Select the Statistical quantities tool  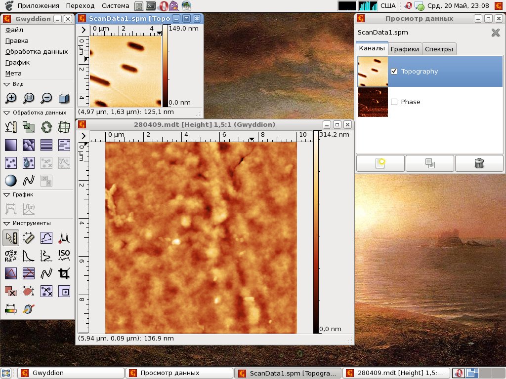click(11, 256)
